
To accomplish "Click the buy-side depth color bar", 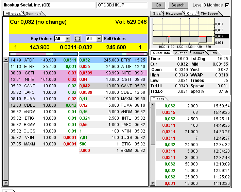I will 43,54.
